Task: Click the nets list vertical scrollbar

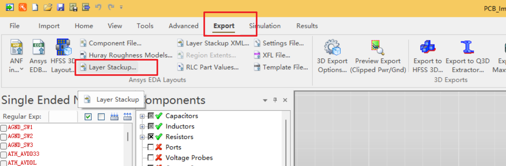Action: tap(127, 137)
